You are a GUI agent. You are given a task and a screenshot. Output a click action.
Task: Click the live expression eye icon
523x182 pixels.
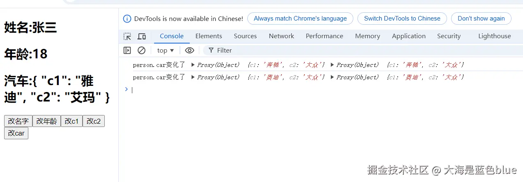click(189, 50)
